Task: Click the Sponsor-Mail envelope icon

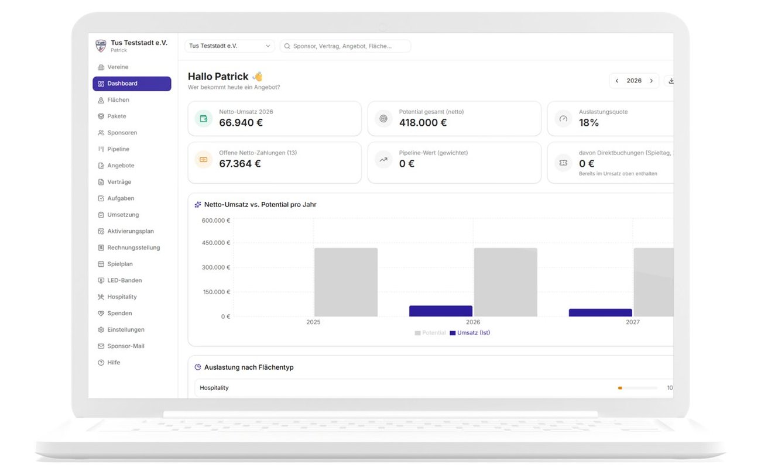Action: 101,346
